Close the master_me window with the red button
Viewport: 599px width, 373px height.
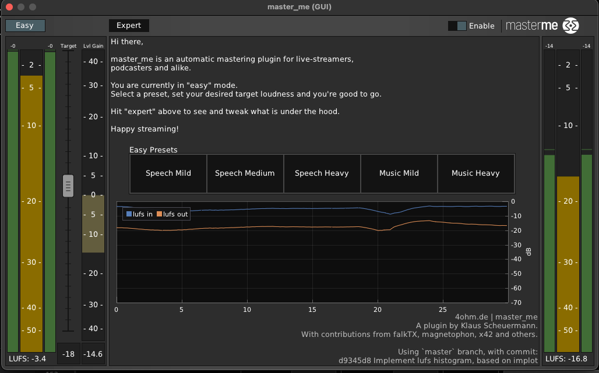9,7
